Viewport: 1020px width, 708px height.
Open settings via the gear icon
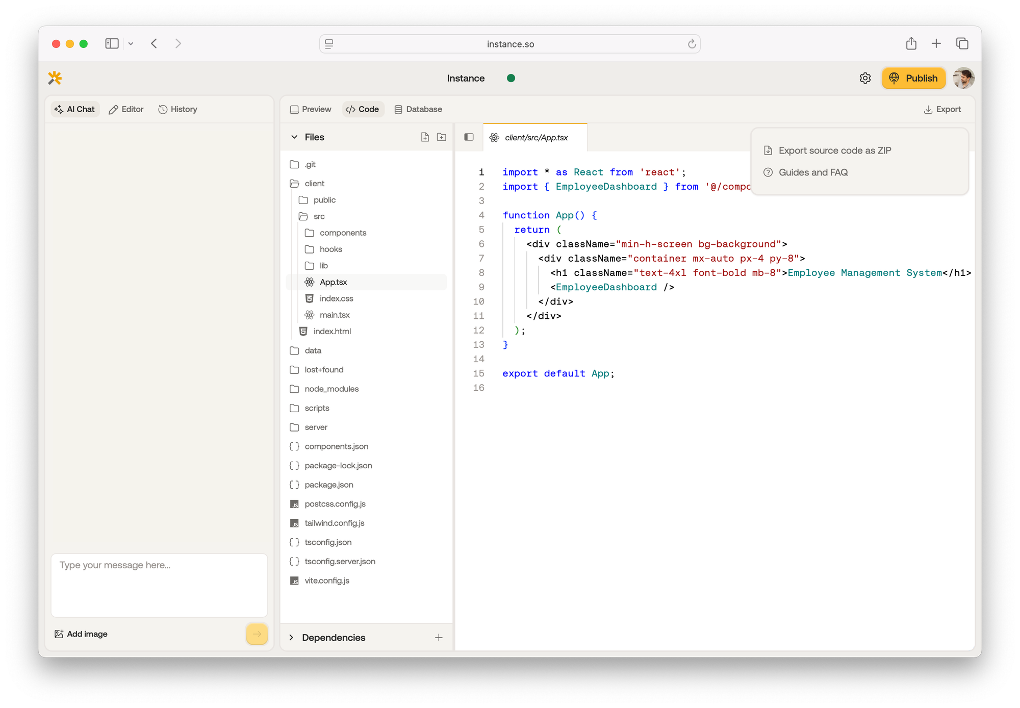(x=865, y=78)
